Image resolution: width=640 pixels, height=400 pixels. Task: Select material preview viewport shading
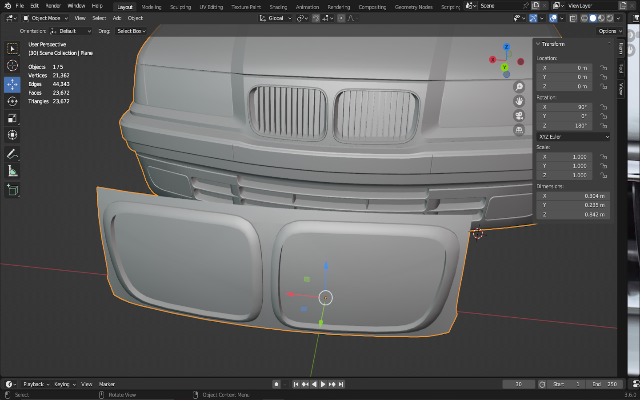[x=601, y=18]
